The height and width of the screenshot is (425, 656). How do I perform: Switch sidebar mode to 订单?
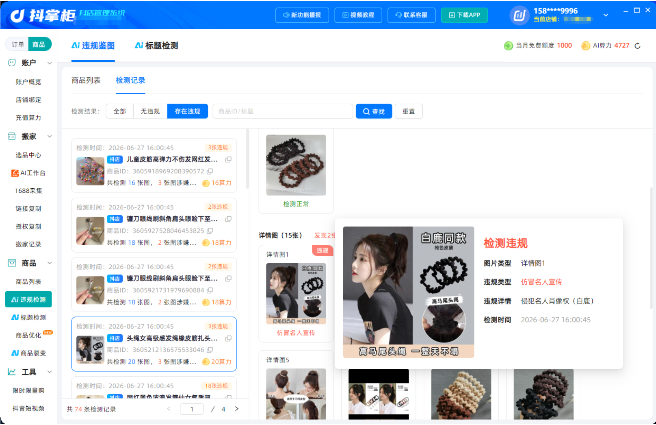(17, 44)
